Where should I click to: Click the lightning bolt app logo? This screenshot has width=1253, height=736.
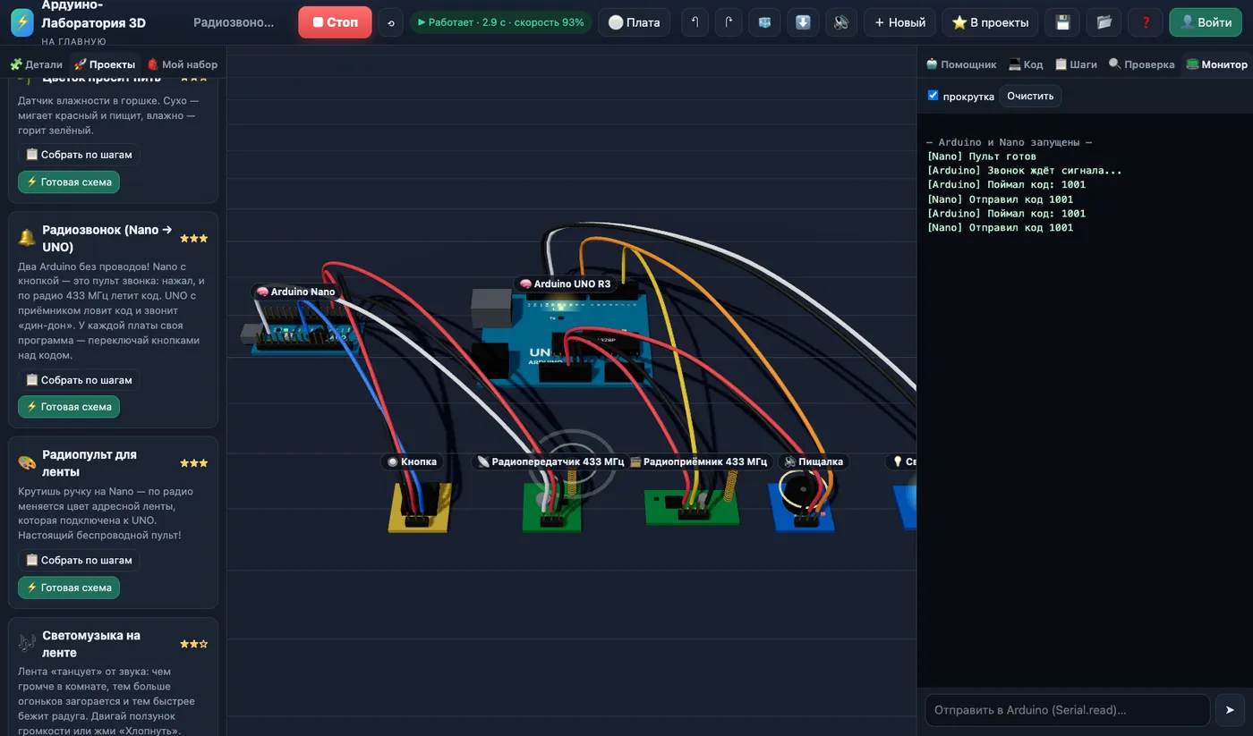pos(22,22)
